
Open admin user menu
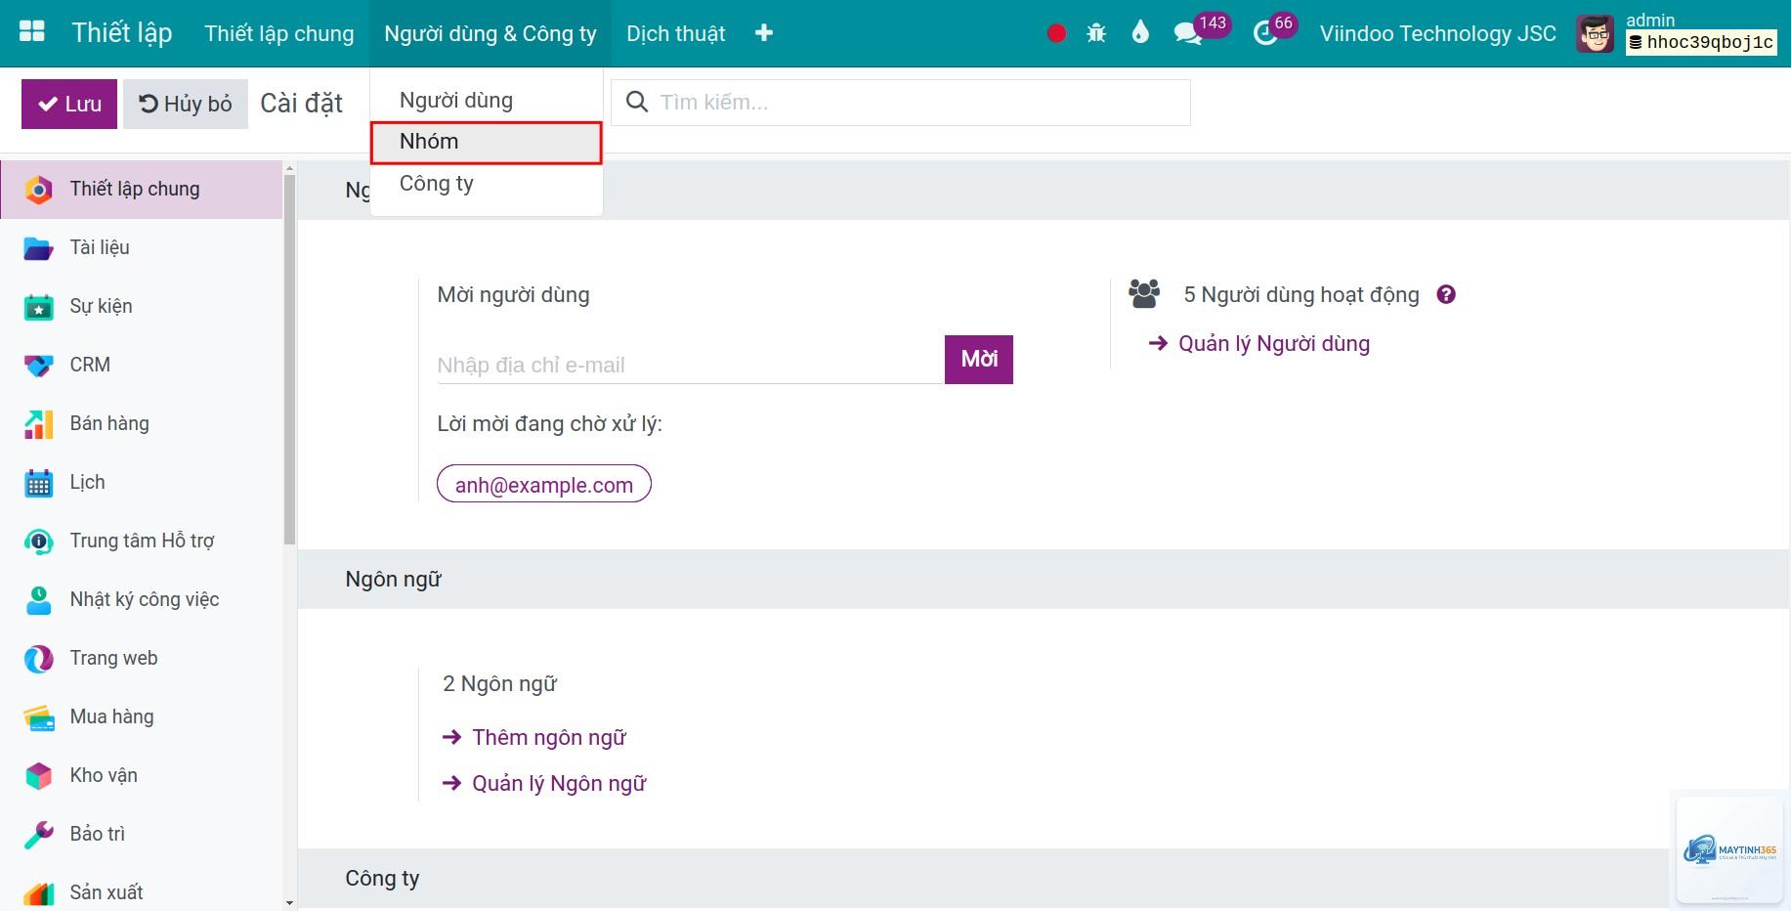point(1679,33)
